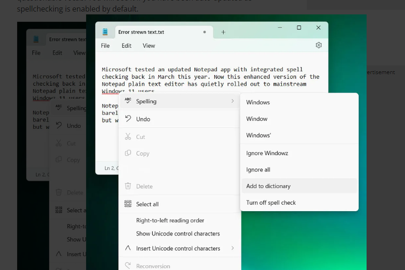Open the View menu

click(x=149, y=46)
